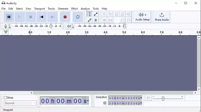This screenshot has height=112, width=201.
Task: Open the Select menu
Action: [19, 9]
